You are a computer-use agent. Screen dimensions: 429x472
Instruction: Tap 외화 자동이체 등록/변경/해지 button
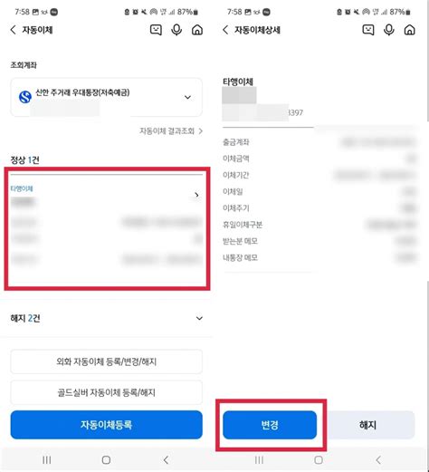click(x=107, y=361)
